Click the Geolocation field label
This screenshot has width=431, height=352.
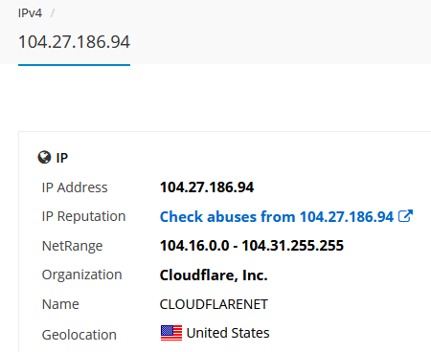click(x=79, y=335)
